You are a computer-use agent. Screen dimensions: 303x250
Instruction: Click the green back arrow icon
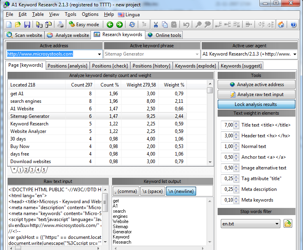[x=110, y=25]
